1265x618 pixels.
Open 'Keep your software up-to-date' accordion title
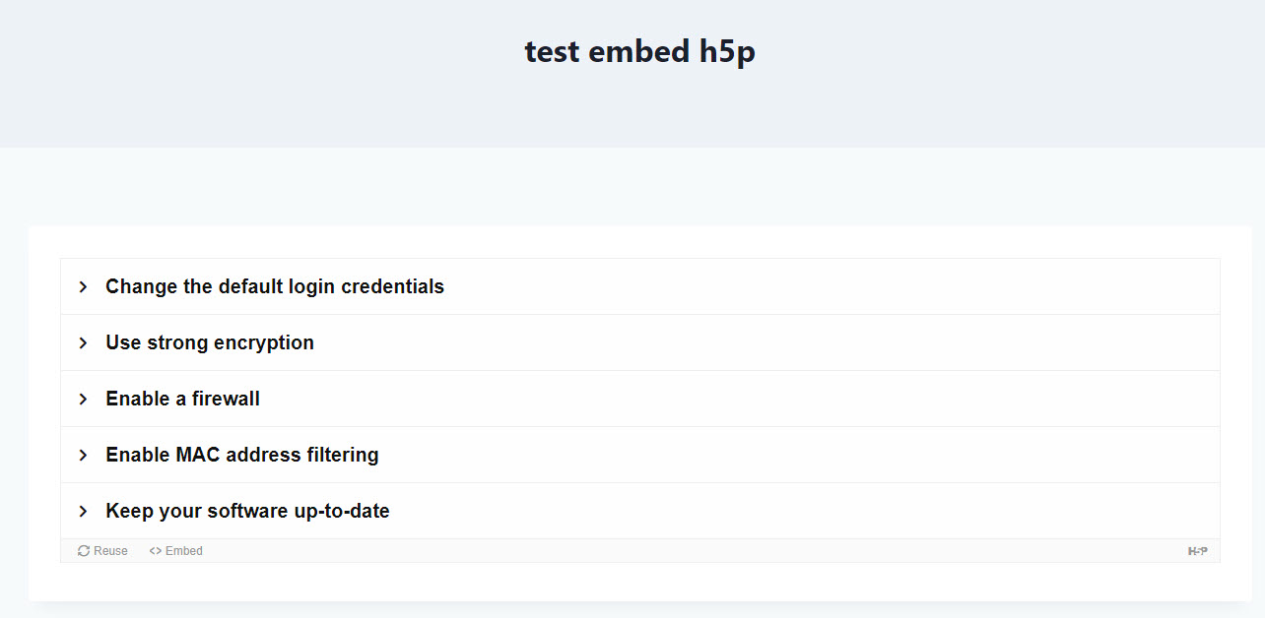click(247, 511)
